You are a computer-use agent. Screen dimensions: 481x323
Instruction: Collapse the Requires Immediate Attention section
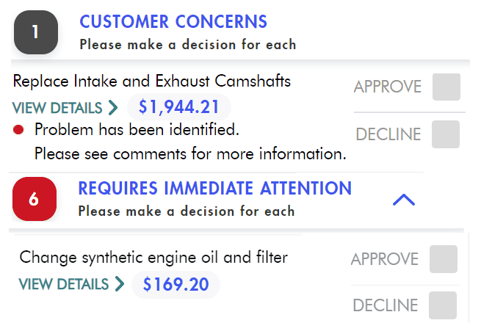pos(404,199)
